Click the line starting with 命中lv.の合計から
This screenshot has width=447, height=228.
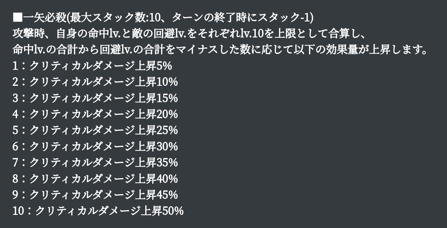point(220,50)
